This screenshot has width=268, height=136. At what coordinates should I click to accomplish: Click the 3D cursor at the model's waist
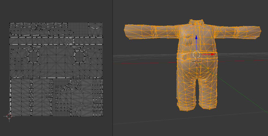(197, 62)
